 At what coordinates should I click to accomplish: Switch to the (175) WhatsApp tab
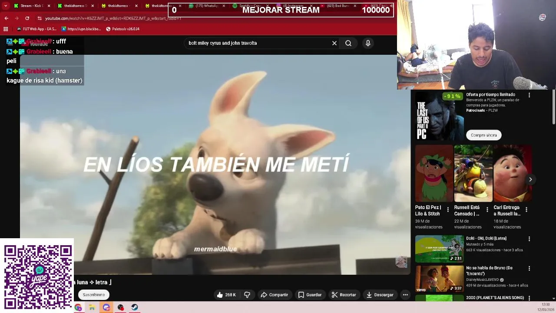coord(205,6)
